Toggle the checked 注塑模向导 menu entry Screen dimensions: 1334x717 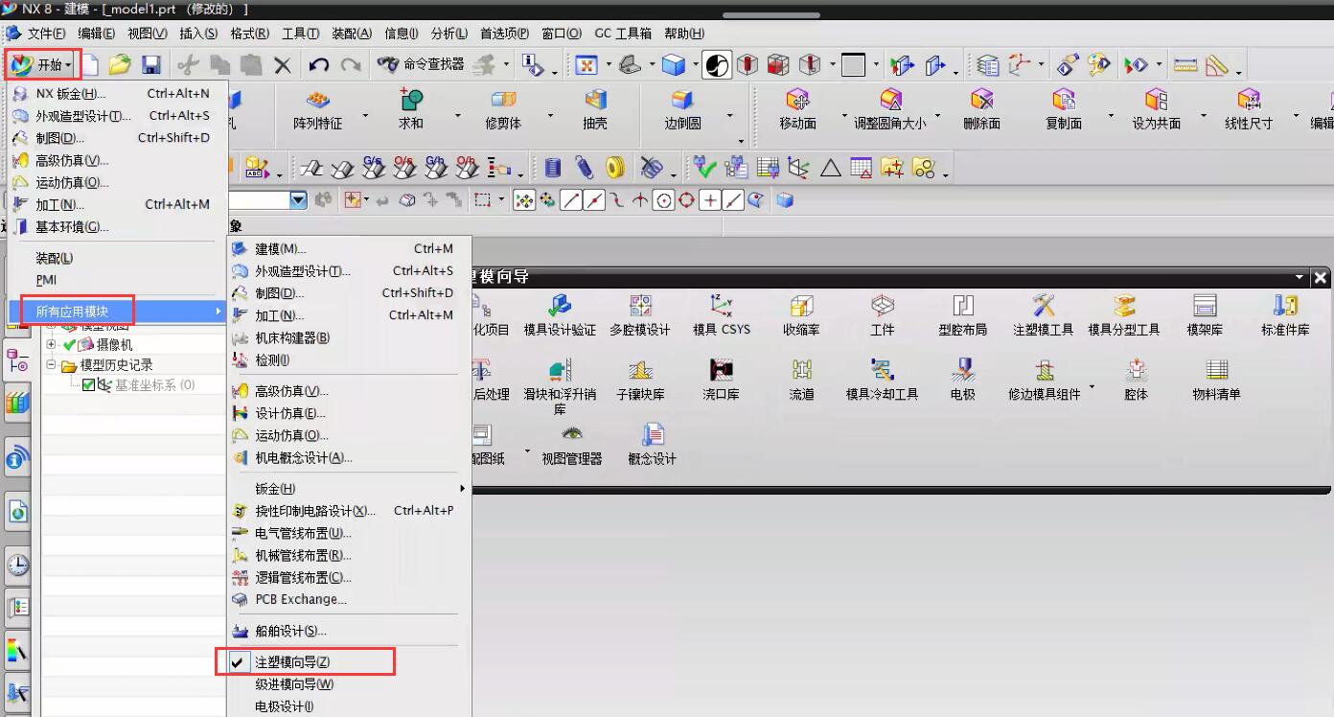tap(292, 662)
